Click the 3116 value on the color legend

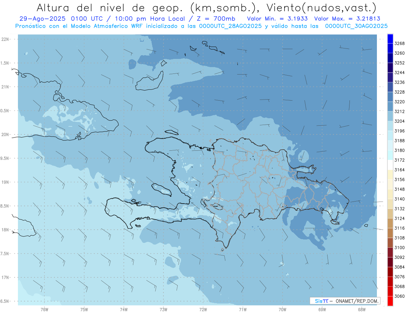point(400,228)
